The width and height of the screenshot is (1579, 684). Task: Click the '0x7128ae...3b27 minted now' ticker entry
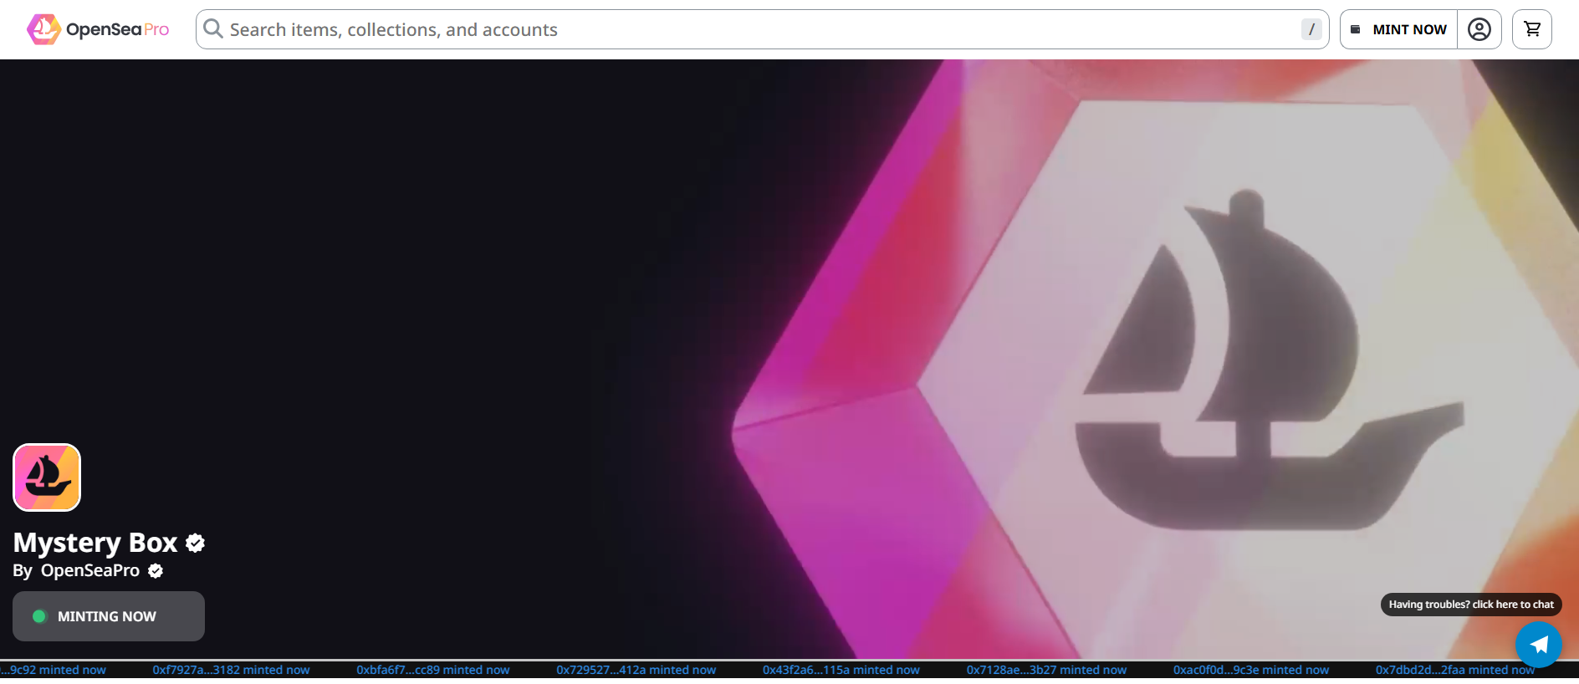(1046, 670)
